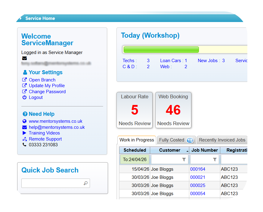Select the Work in Progress tab
The height and width of the screenshot is (212, 263).
(x=137, y=140)
